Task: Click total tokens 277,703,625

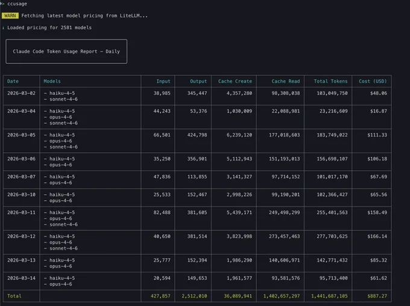Action: pyautogui.click(x=332, y=236)
